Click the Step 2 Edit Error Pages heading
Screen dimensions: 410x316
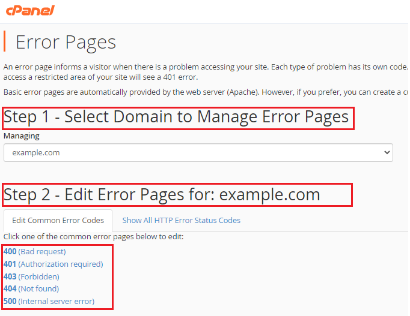click(162, 195)
